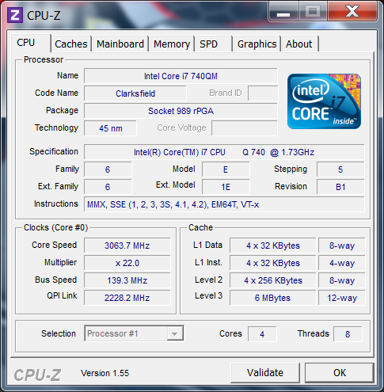Click the Bus Speed 139.3 MHz value

[127, 280]
